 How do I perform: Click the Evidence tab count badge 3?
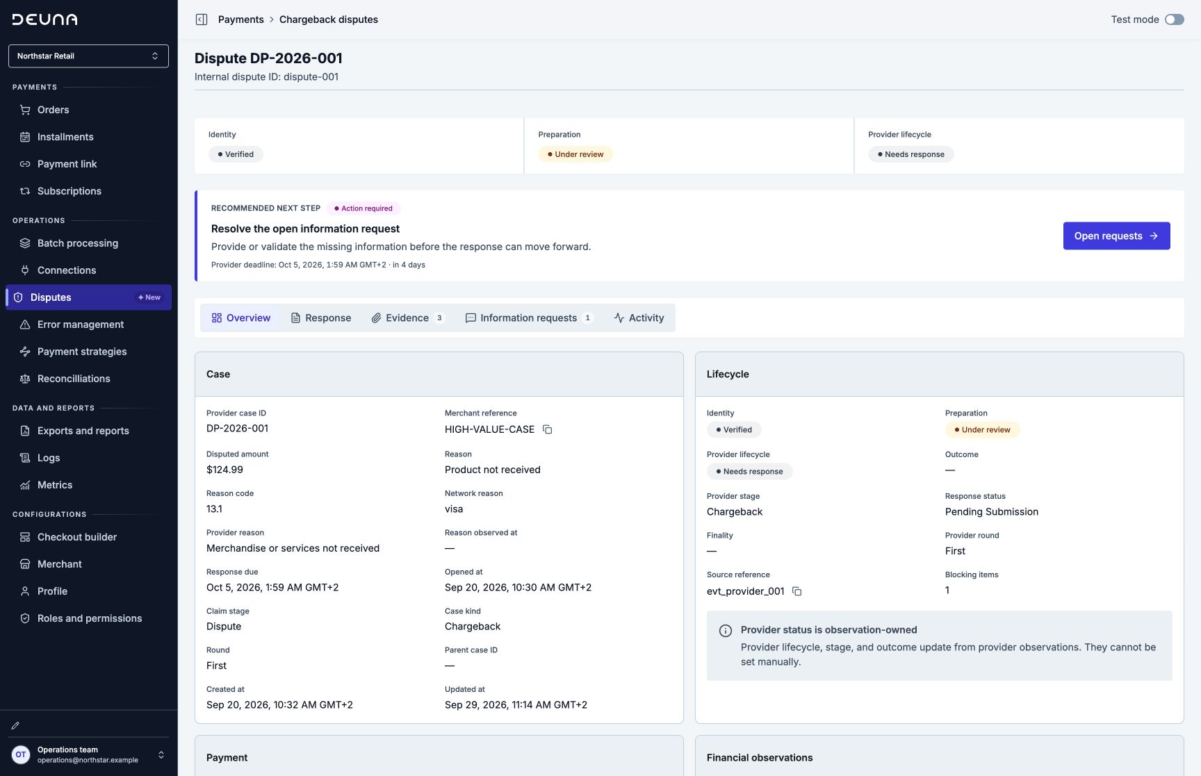tap(439, 318)
